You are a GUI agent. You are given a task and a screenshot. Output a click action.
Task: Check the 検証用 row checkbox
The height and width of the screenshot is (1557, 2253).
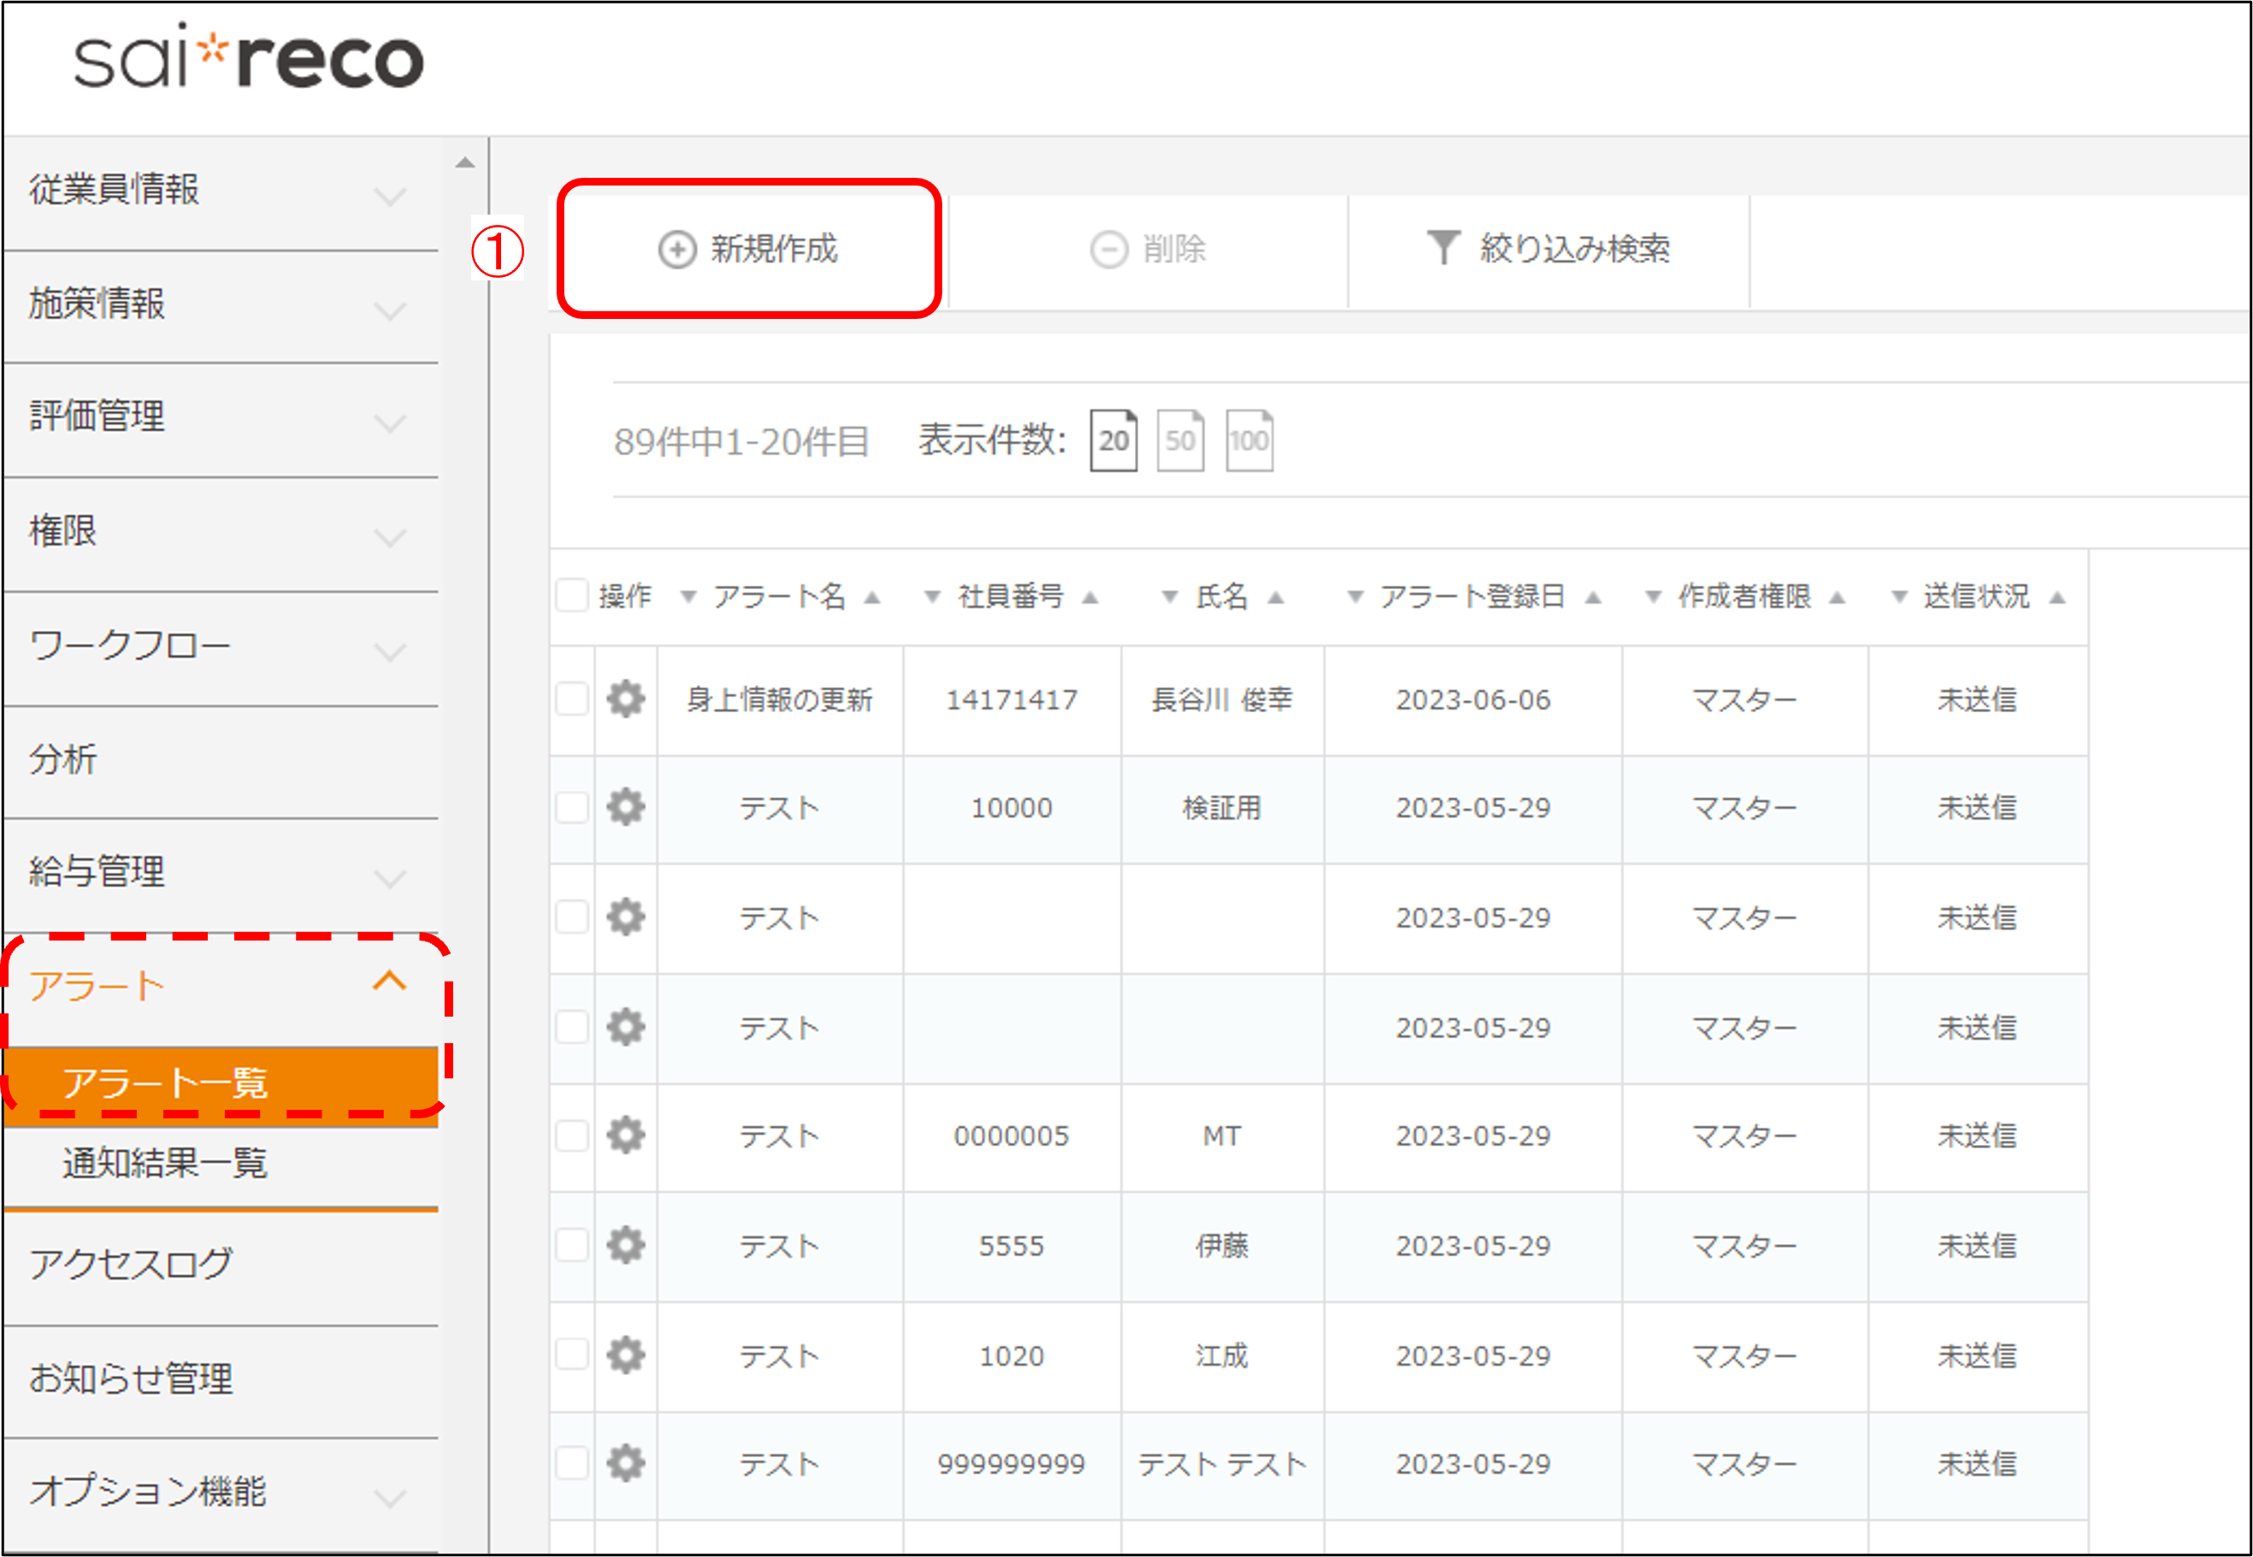click(571, 807)
